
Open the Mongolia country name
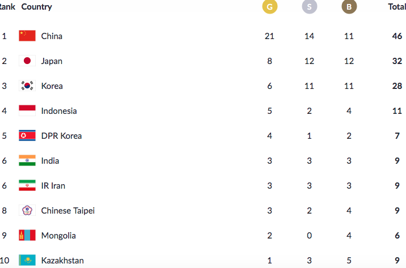(58, 236)
